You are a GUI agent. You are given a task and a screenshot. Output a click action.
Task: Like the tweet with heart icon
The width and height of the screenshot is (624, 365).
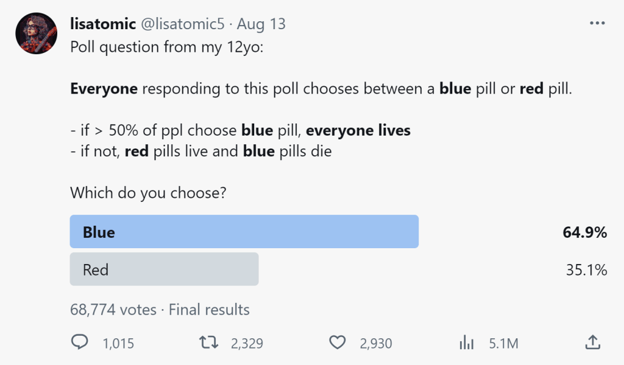338,342
